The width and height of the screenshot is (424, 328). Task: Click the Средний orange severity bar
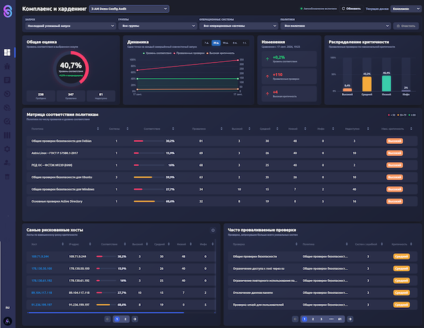(x=367, y=84)
